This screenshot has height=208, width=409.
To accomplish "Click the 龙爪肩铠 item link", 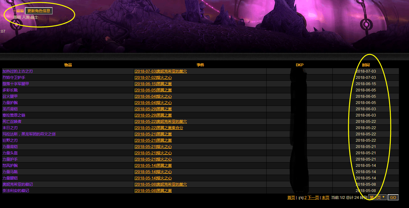I will pos(10,109).
